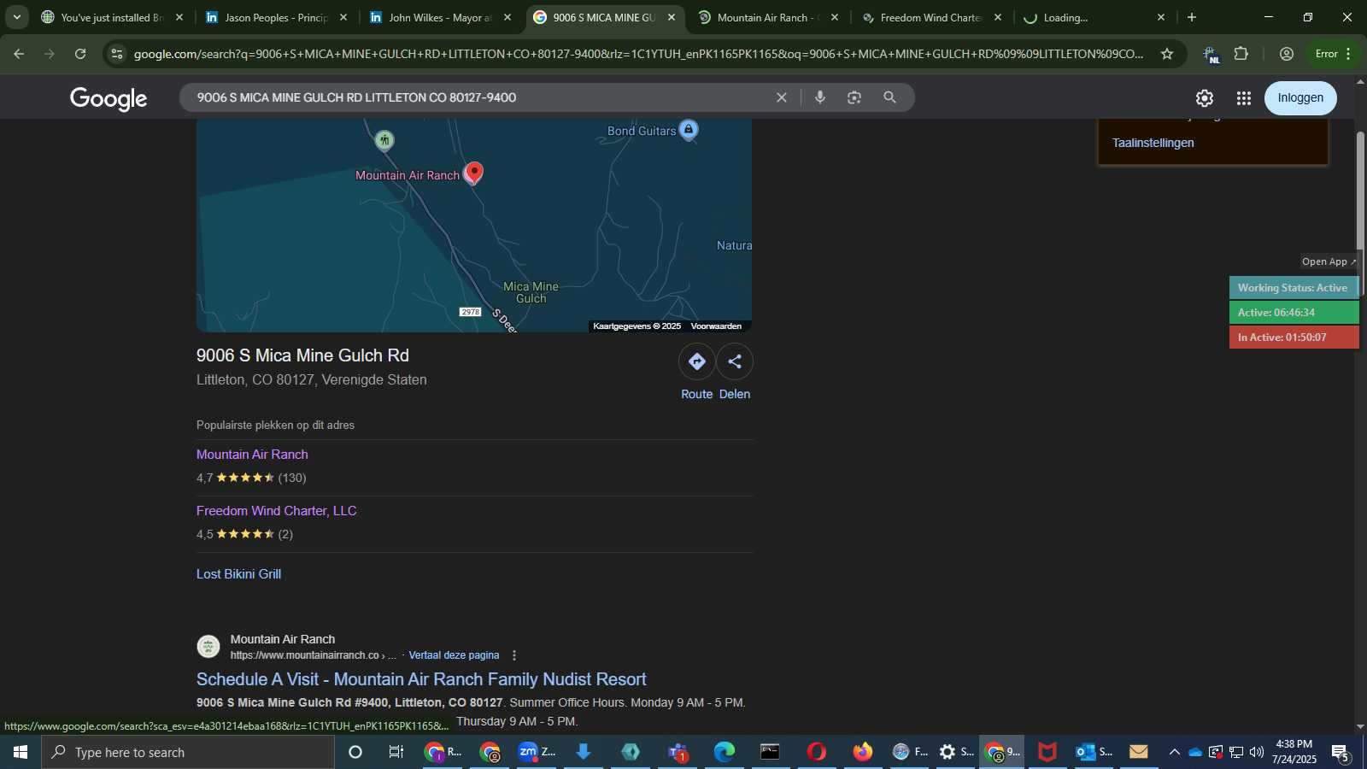Bookmark this page with star icon
1367x769 pixels.
point(1167,54)
